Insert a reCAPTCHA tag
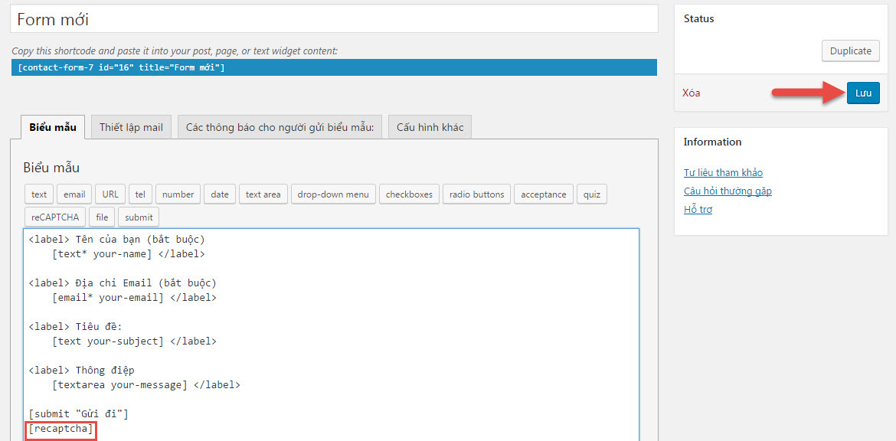Image resolution: width=896 pixels, height=441 pixels. (x=54, y=217)
